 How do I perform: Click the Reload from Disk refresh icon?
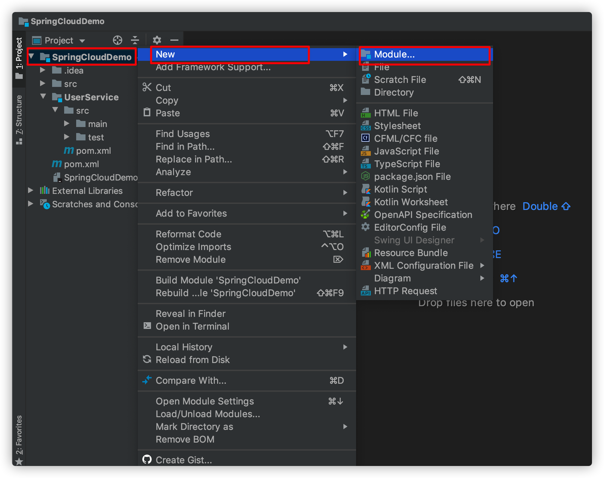(147, 359)
